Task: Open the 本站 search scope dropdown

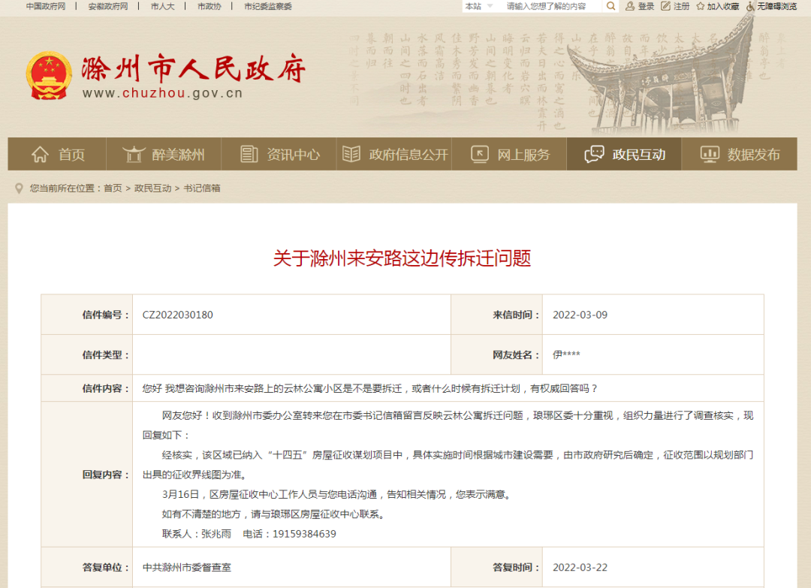Action: 478,6
